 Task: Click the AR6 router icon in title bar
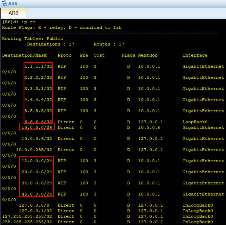(4, 3)
